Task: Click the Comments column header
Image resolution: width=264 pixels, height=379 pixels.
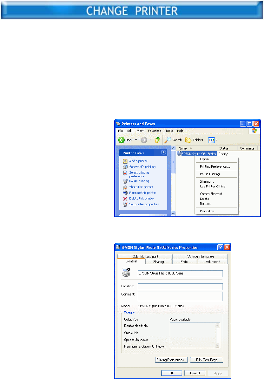Action: click(247, 148)
